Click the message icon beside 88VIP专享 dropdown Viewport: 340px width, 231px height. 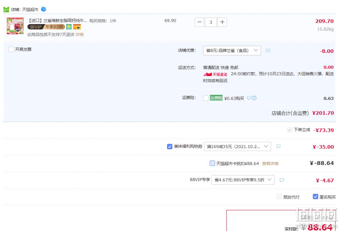point(282,180)
